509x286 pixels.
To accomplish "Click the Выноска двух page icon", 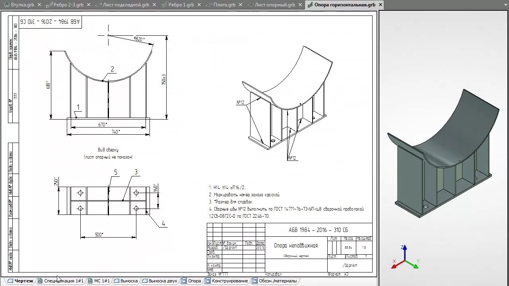I will (145, 281).
